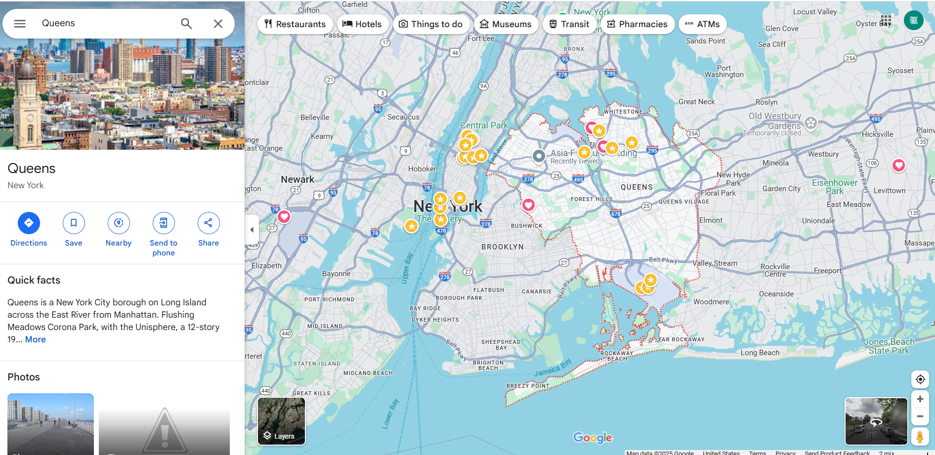Zoom in on the map
This screenshot has height=455, width=935.
920,399
